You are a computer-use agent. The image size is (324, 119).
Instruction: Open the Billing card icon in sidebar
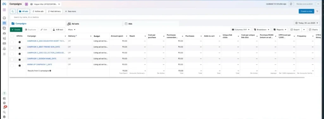[x=4, y=43]
